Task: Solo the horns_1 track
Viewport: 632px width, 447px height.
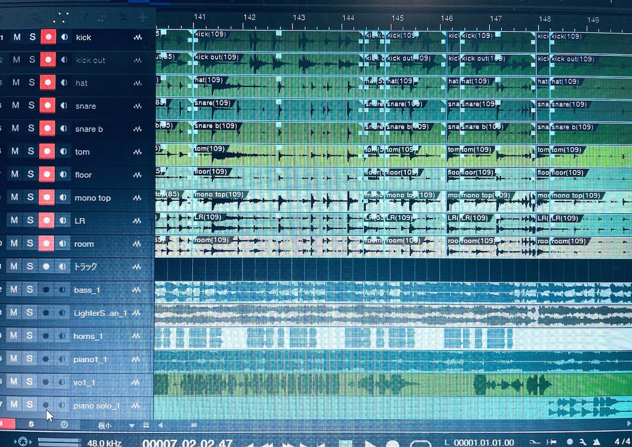Action: tap(30, 336)
